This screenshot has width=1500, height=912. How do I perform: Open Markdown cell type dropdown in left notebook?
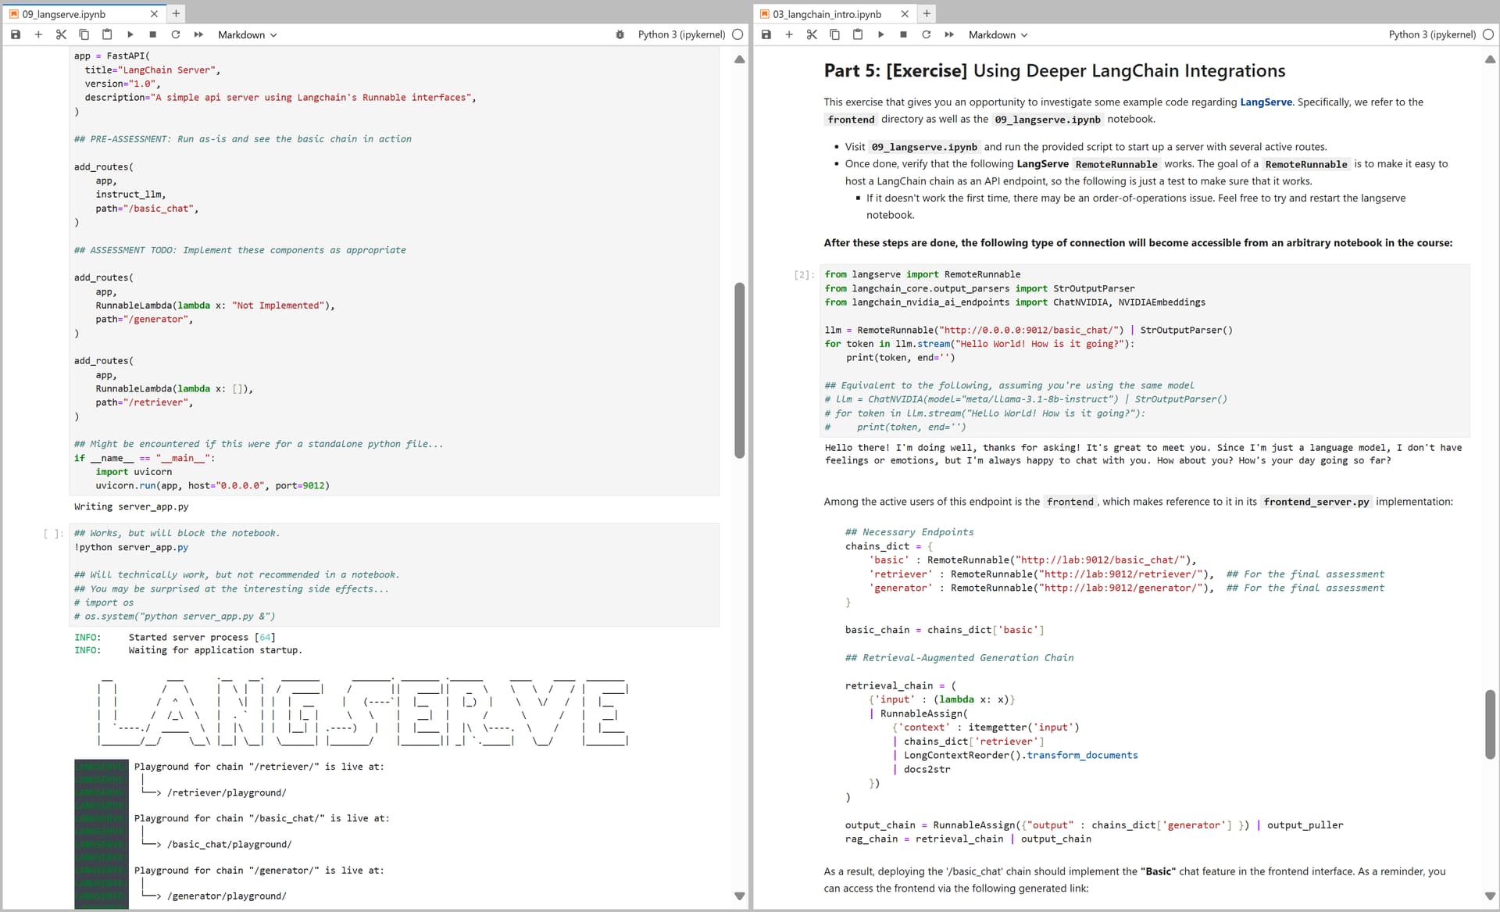247,34
